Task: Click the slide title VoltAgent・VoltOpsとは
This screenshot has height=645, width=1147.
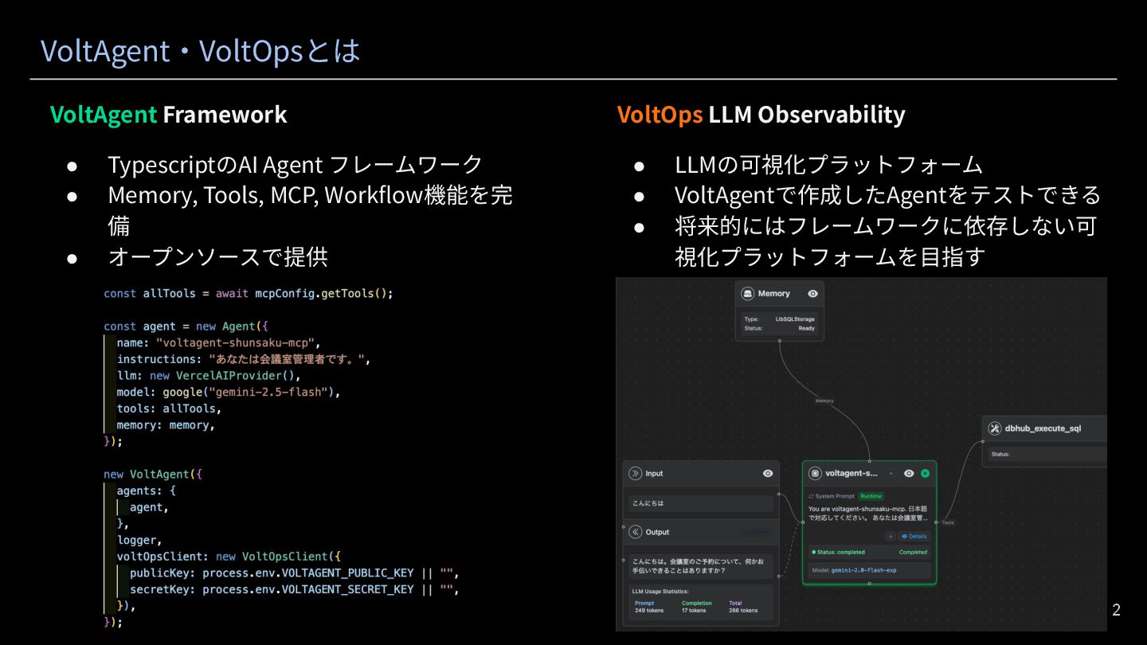Action: click(201, 51)
